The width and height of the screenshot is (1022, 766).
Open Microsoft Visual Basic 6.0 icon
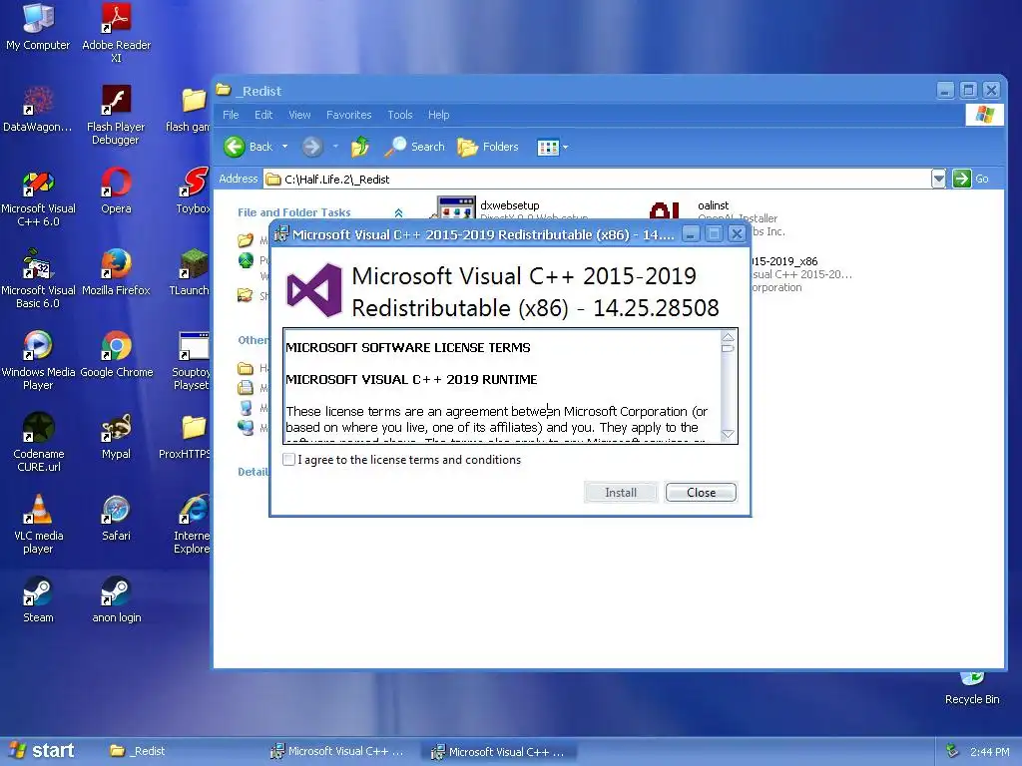[x=38, y=279]
